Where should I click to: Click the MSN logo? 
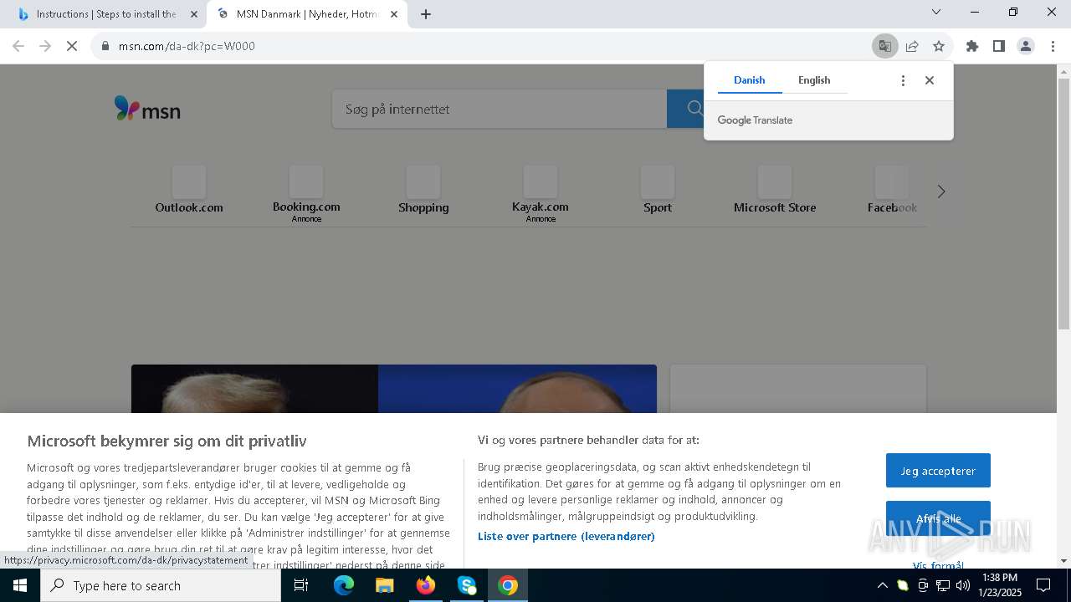[x=147, y=109]
